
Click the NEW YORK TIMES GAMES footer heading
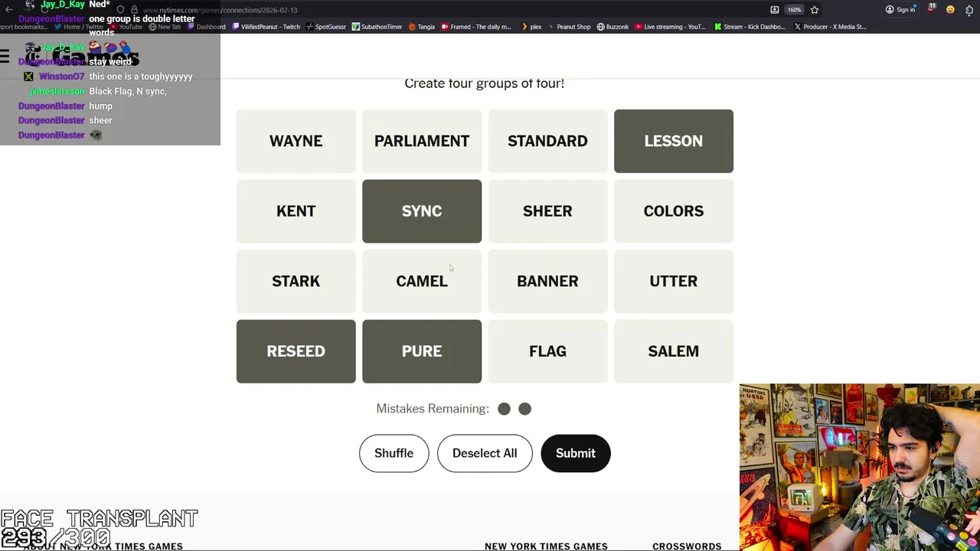[x=546, y=546]
